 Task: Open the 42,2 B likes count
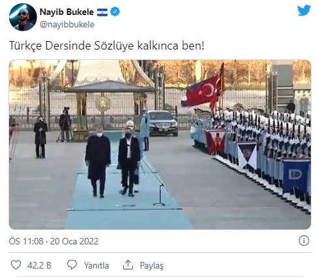[x=39, y=265]
